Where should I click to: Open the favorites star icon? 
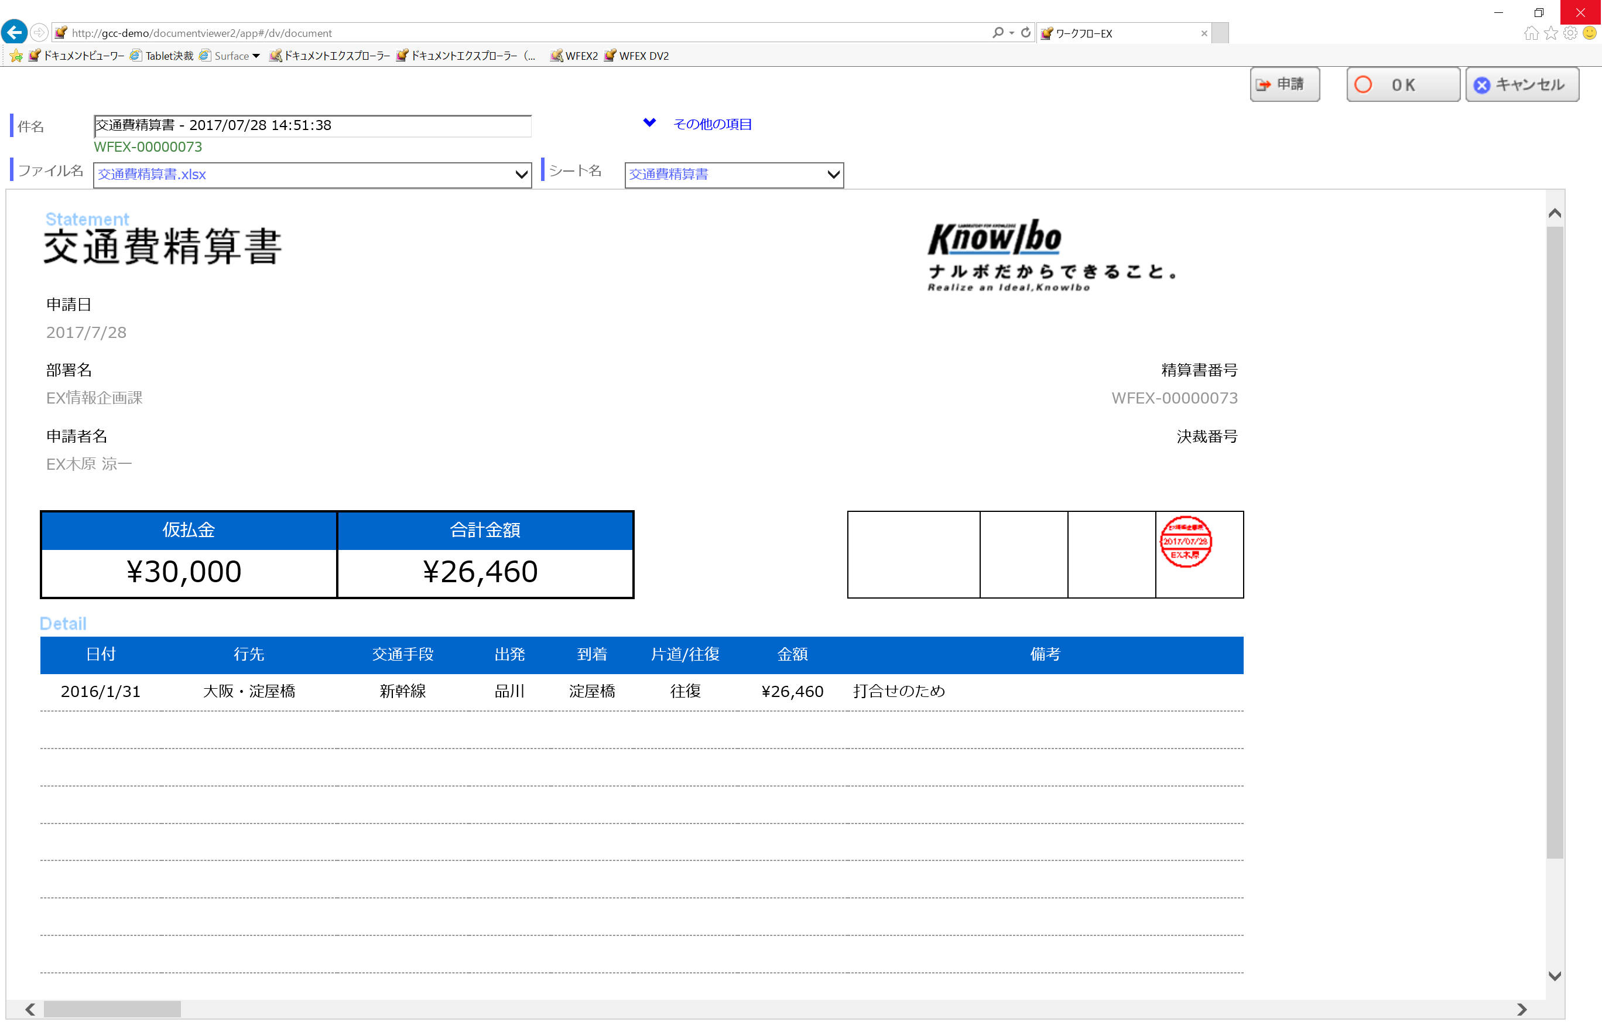pos(1550,33)
